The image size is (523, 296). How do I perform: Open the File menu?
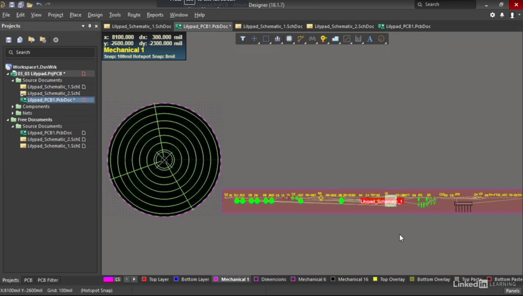tap(6, 15)
